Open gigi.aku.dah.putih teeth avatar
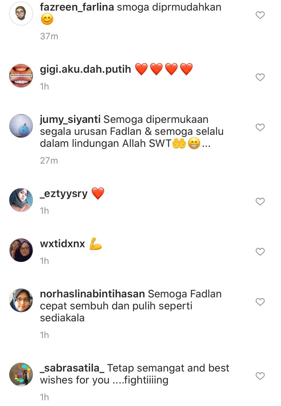281x406 pixels. [x=21, y=76]
